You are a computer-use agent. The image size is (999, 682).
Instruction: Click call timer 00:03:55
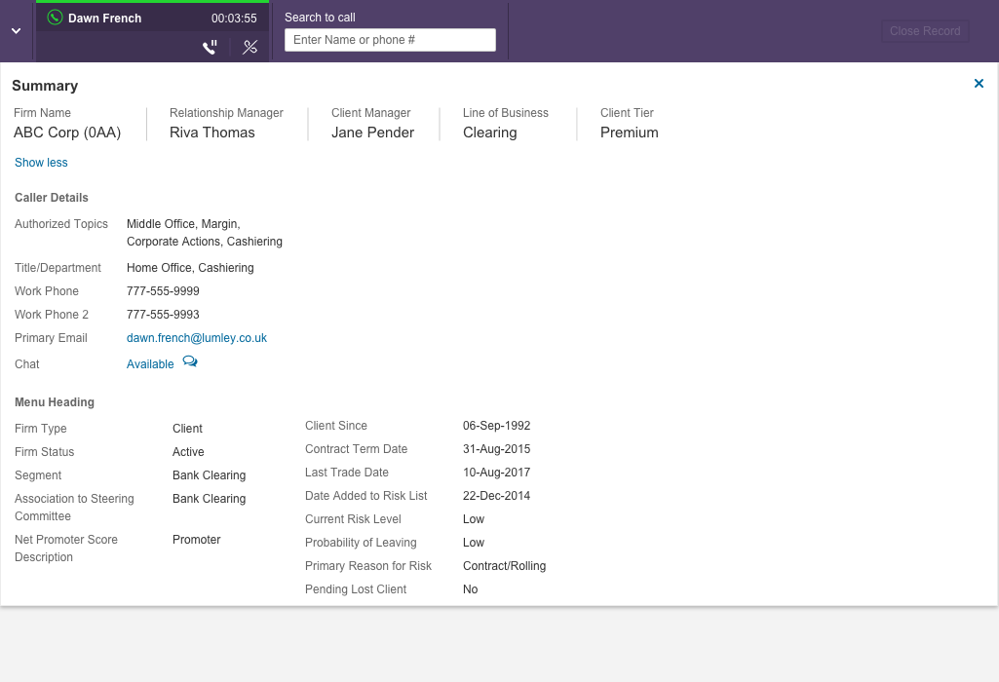[x=234, y=19]
